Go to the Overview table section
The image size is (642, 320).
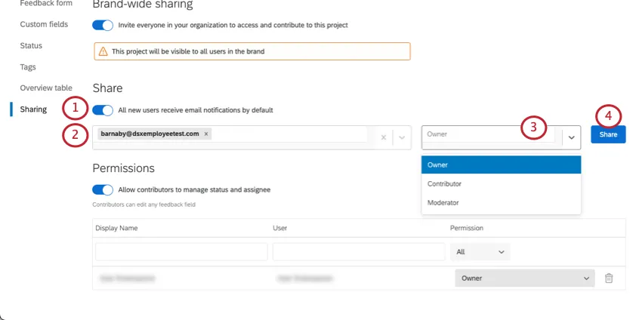point(46,88)
